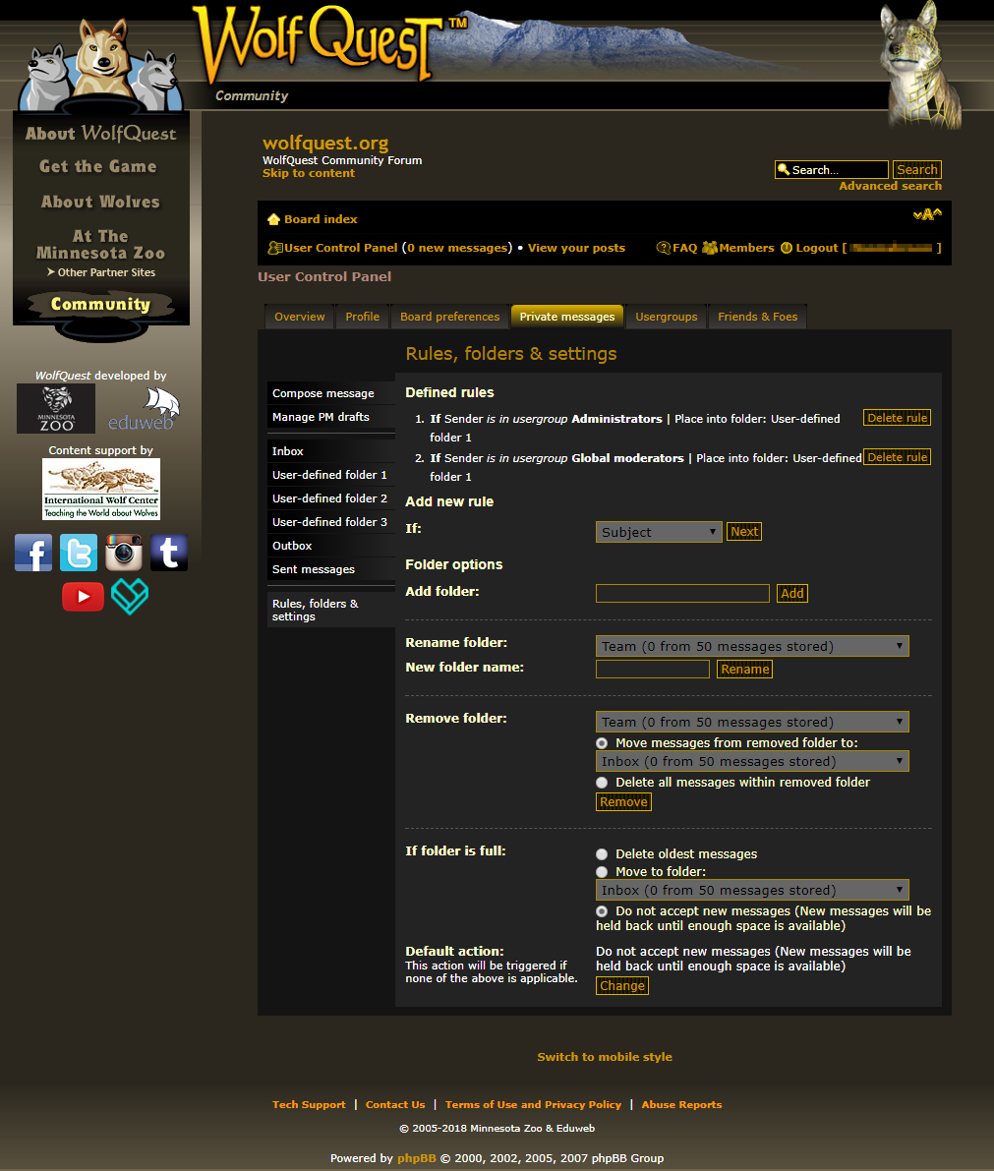The height and width of the screenshot is (1171, 994).
Task: Click the FAQ question mark icon
Action: click(664, 248)
